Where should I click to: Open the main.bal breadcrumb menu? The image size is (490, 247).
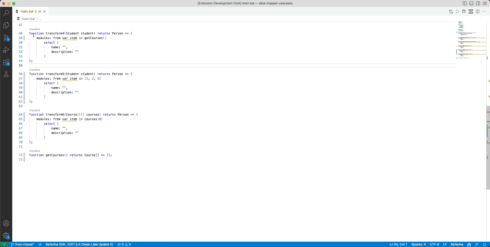28,19
